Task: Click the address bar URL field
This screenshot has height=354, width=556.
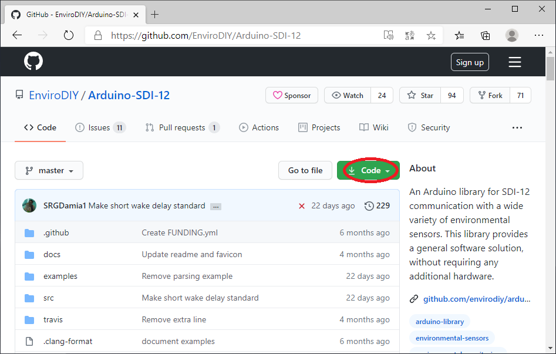Action: (235, 35)
